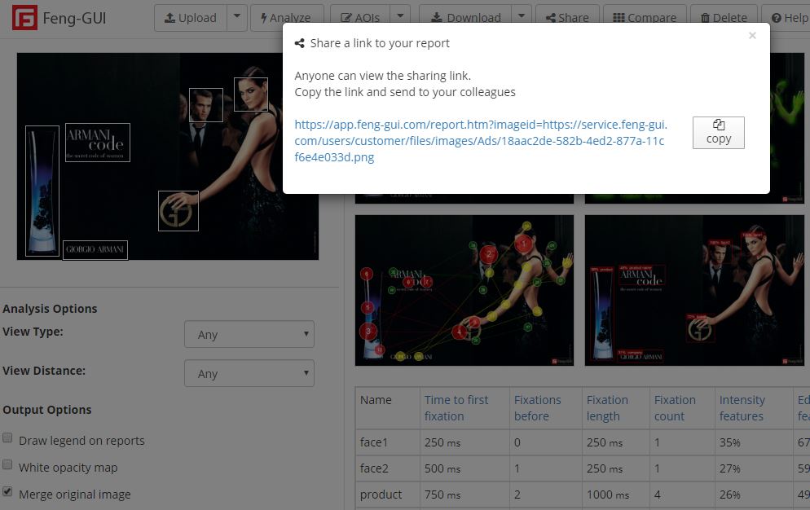The height and width of the screenshot is (510, 810).
Task: Open the View Distance dropdown
Action: 249,373
